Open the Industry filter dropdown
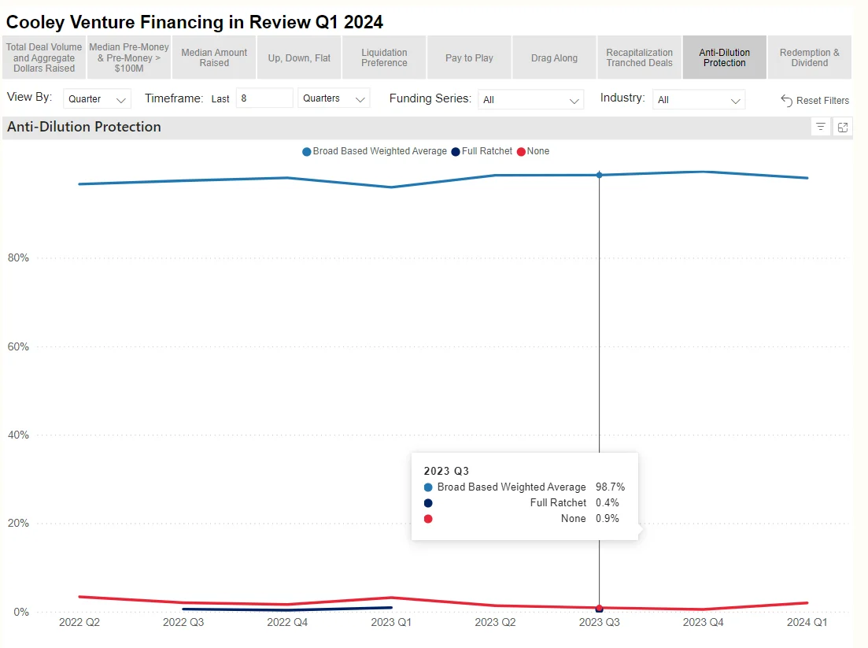Image resolution: width=868 pixels, height=648 pixels. (x=698, y=100)
